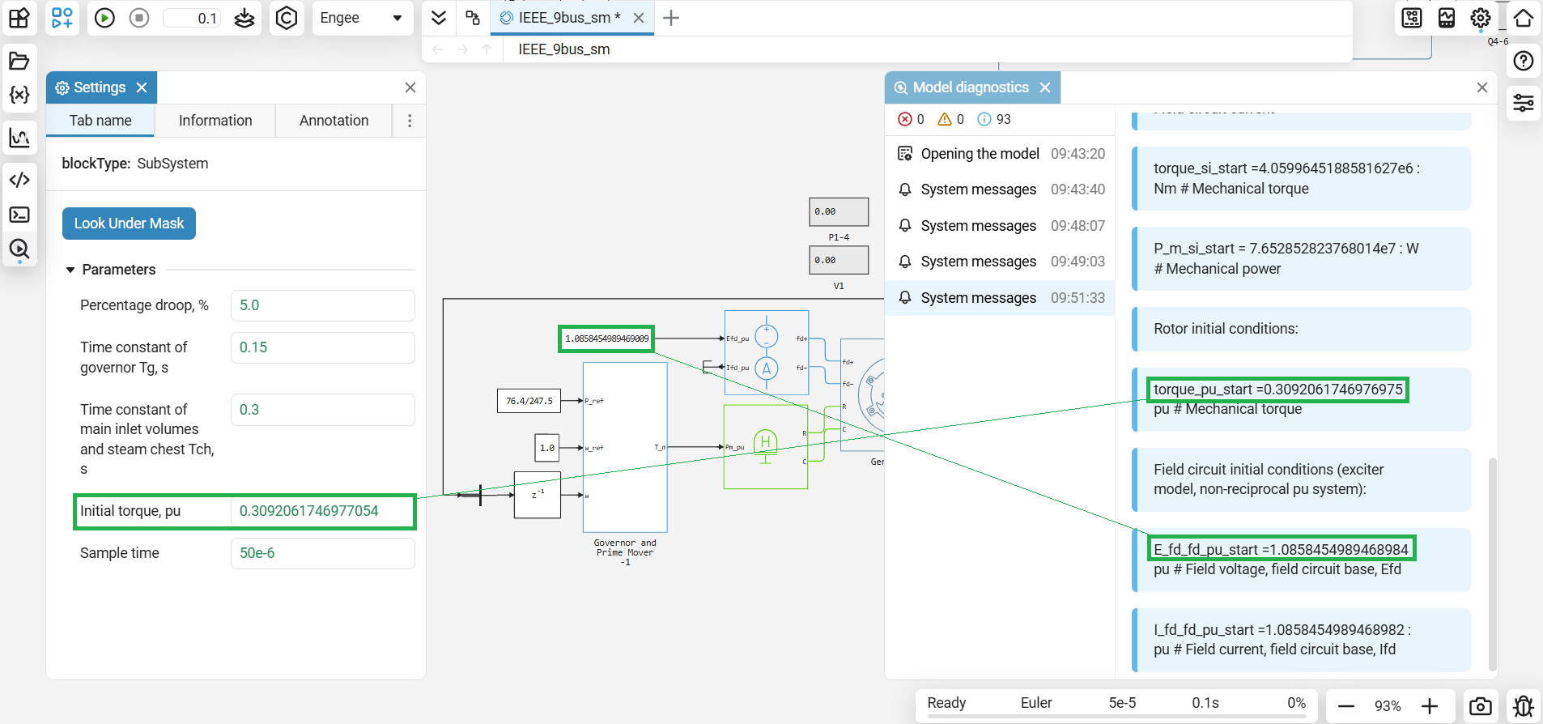This screenshot has width=1543, height=724.
Task: Open the command line terminal icon
Action: tap(19, 215)
